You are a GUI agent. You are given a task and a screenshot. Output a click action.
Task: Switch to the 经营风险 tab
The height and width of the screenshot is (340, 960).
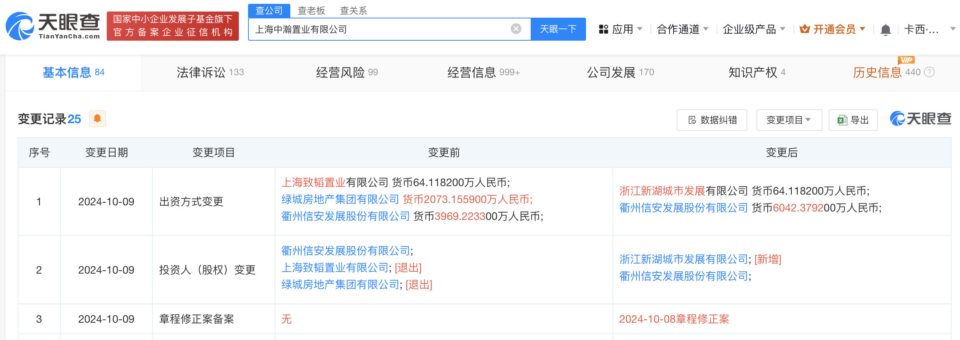coord(347,72)
